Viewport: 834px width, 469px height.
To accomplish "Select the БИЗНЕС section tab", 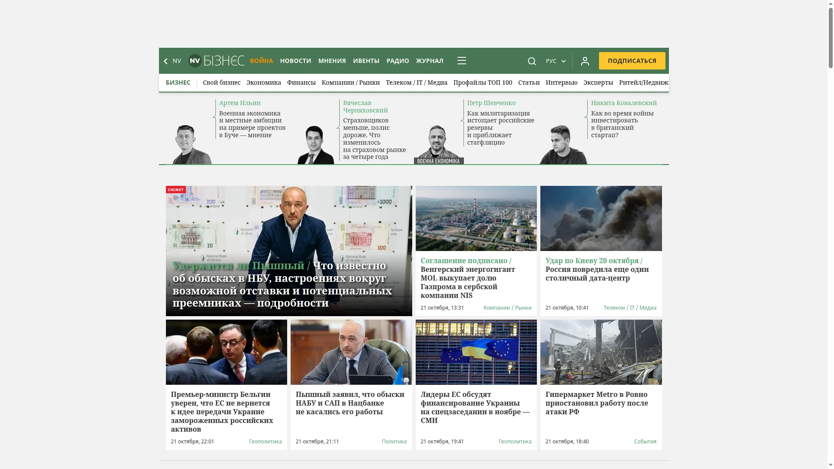I will click(178, 83).
